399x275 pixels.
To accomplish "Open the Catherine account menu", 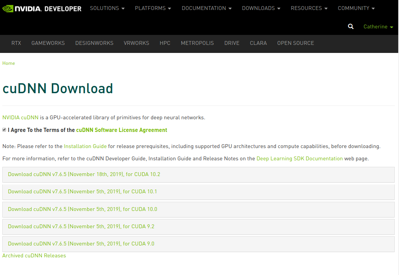I will (x=378, y=27).
